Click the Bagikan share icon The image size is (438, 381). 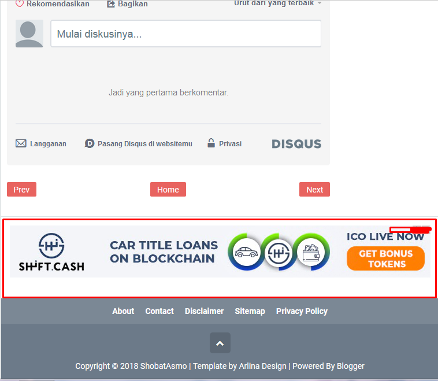coord(111,4)
